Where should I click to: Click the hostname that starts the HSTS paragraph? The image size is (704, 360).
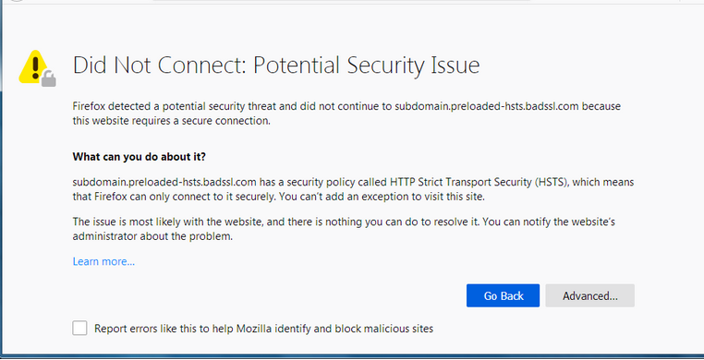coord(164,183)
